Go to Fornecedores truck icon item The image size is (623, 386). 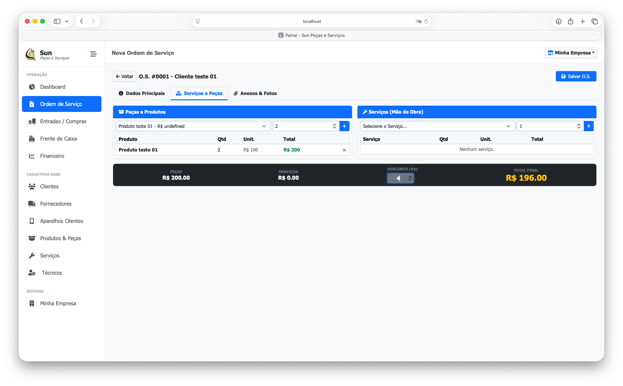click(x=56, y=204)
